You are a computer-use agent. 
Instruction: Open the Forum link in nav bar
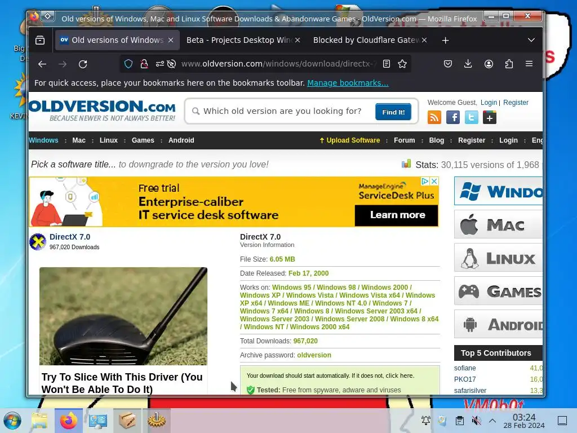tap(405, 140)
